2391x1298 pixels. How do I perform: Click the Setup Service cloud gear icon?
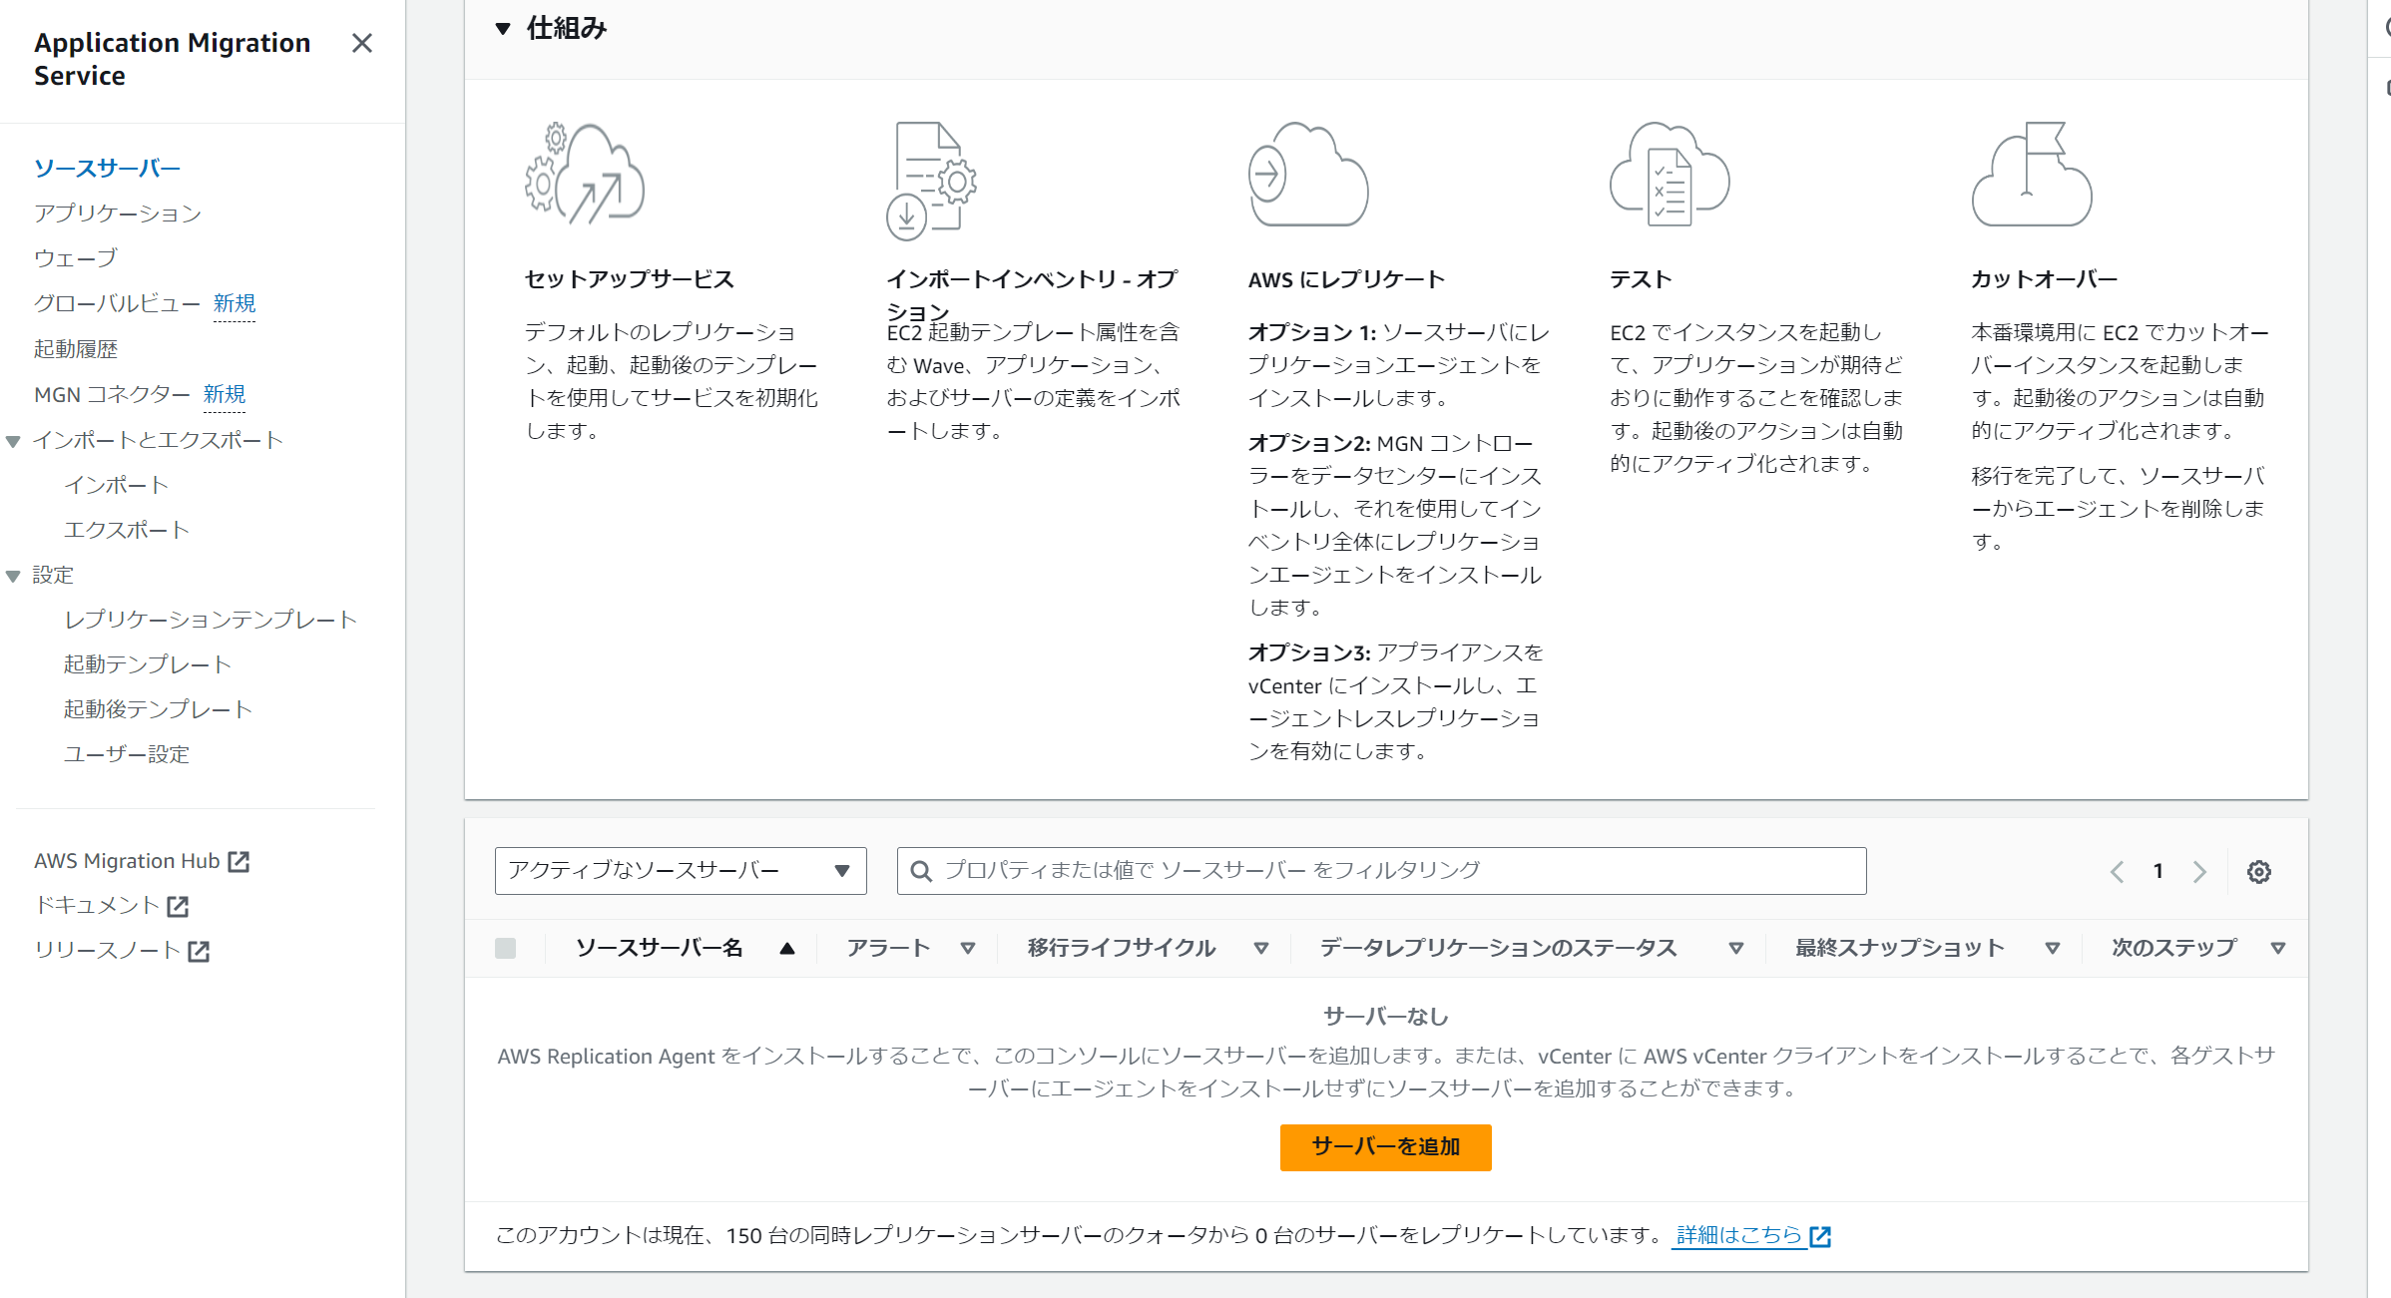(x=585, y=175)
